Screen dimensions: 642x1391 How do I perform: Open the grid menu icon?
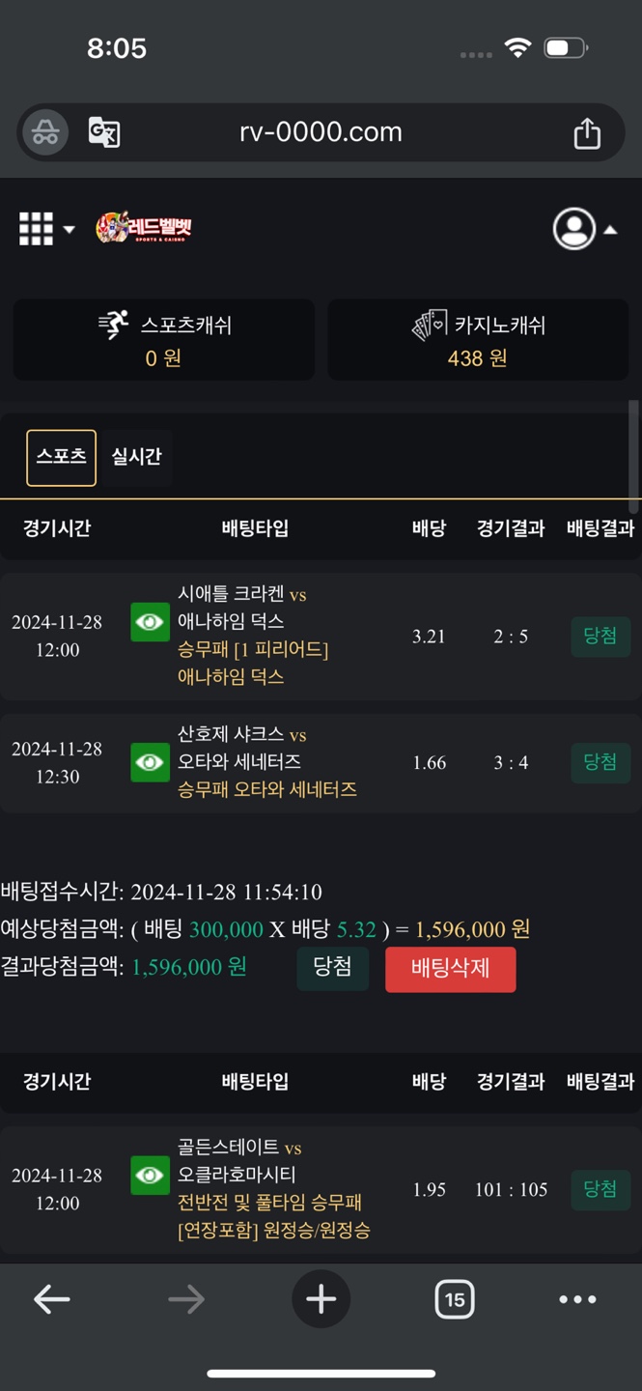tap(37, 229)
